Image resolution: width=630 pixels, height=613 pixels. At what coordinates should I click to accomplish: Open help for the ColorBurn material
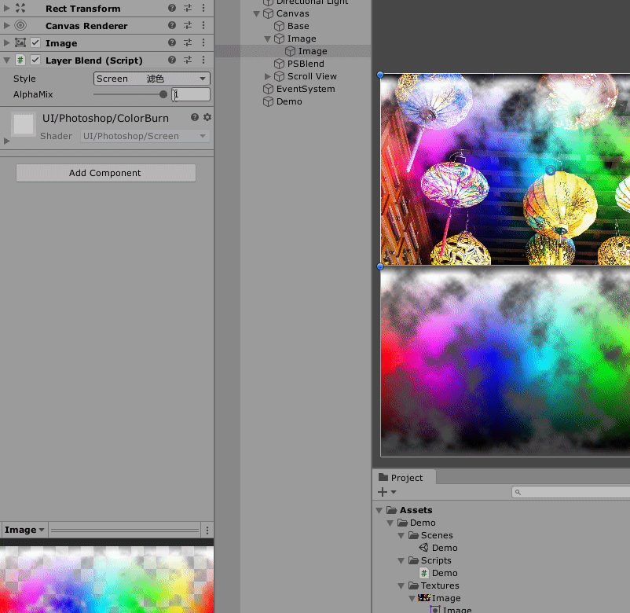(x=195, y=117)
